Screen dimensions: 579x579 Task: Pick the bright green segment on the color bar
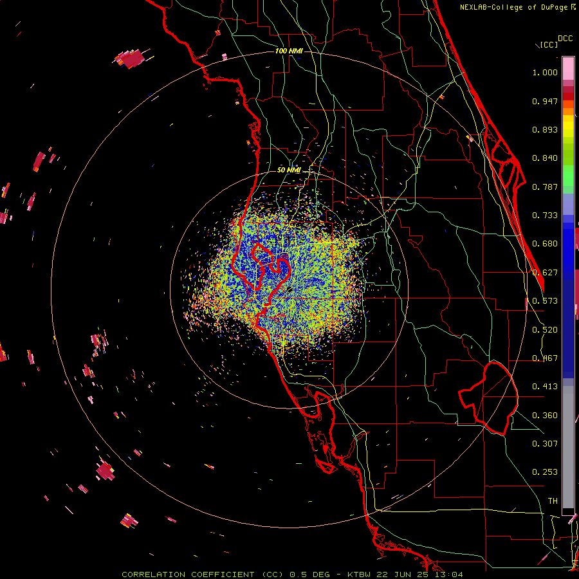(x=568, y=176)
